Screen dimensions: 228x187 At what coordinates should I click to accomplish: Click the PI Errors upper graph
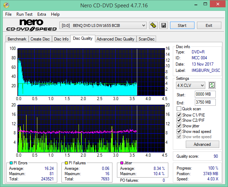click(x=91, y=72)
